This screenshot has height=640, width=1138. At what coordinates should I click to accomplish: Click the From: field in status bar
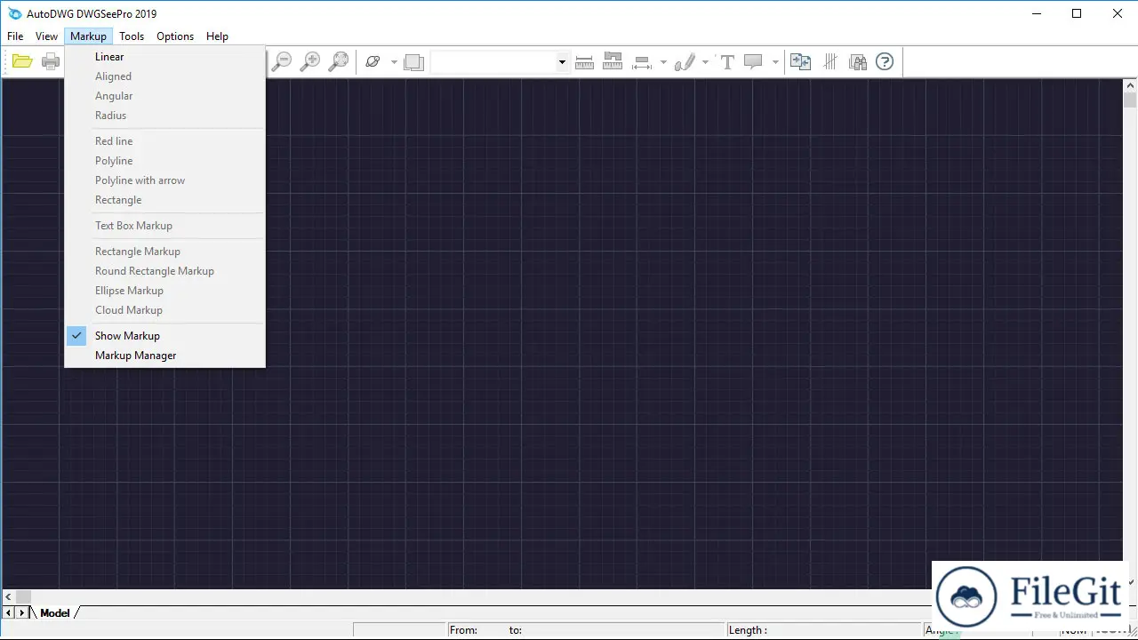pos(463,630)
